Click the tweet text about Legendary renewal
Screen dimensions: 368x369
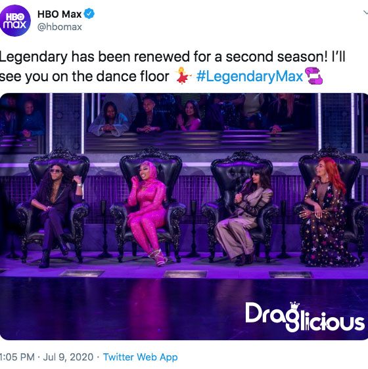pyautogui.click(x=172, y=67)
